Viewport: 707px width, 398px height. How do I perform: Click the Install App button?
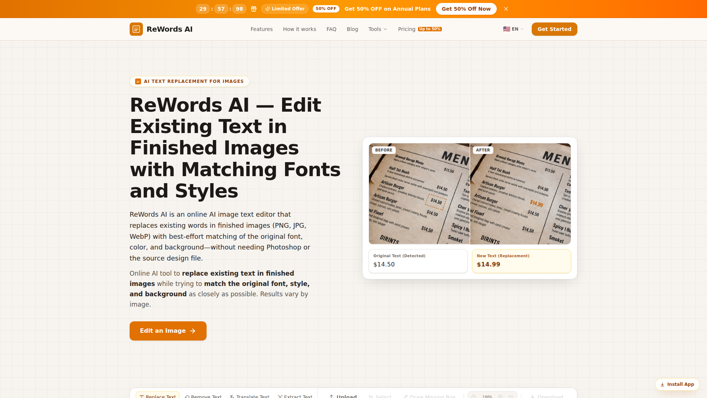(x=677, y=384)
